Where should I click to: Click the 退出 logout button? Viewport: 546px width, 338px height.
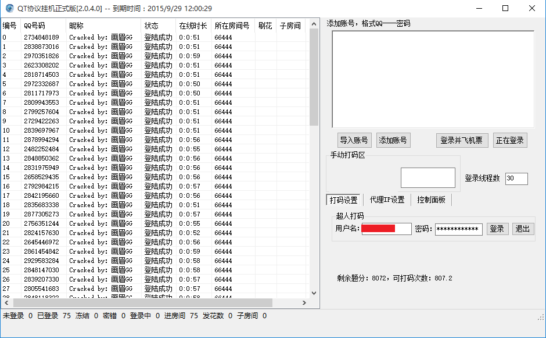[522, 229]
